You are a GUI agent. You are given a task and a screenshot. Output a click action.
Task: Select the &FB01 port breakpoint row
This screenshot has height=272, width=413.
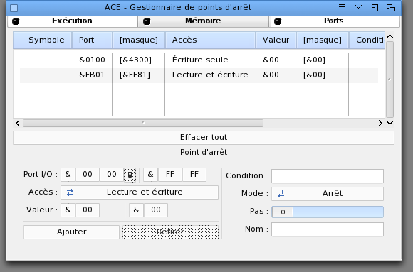[199, 75]
